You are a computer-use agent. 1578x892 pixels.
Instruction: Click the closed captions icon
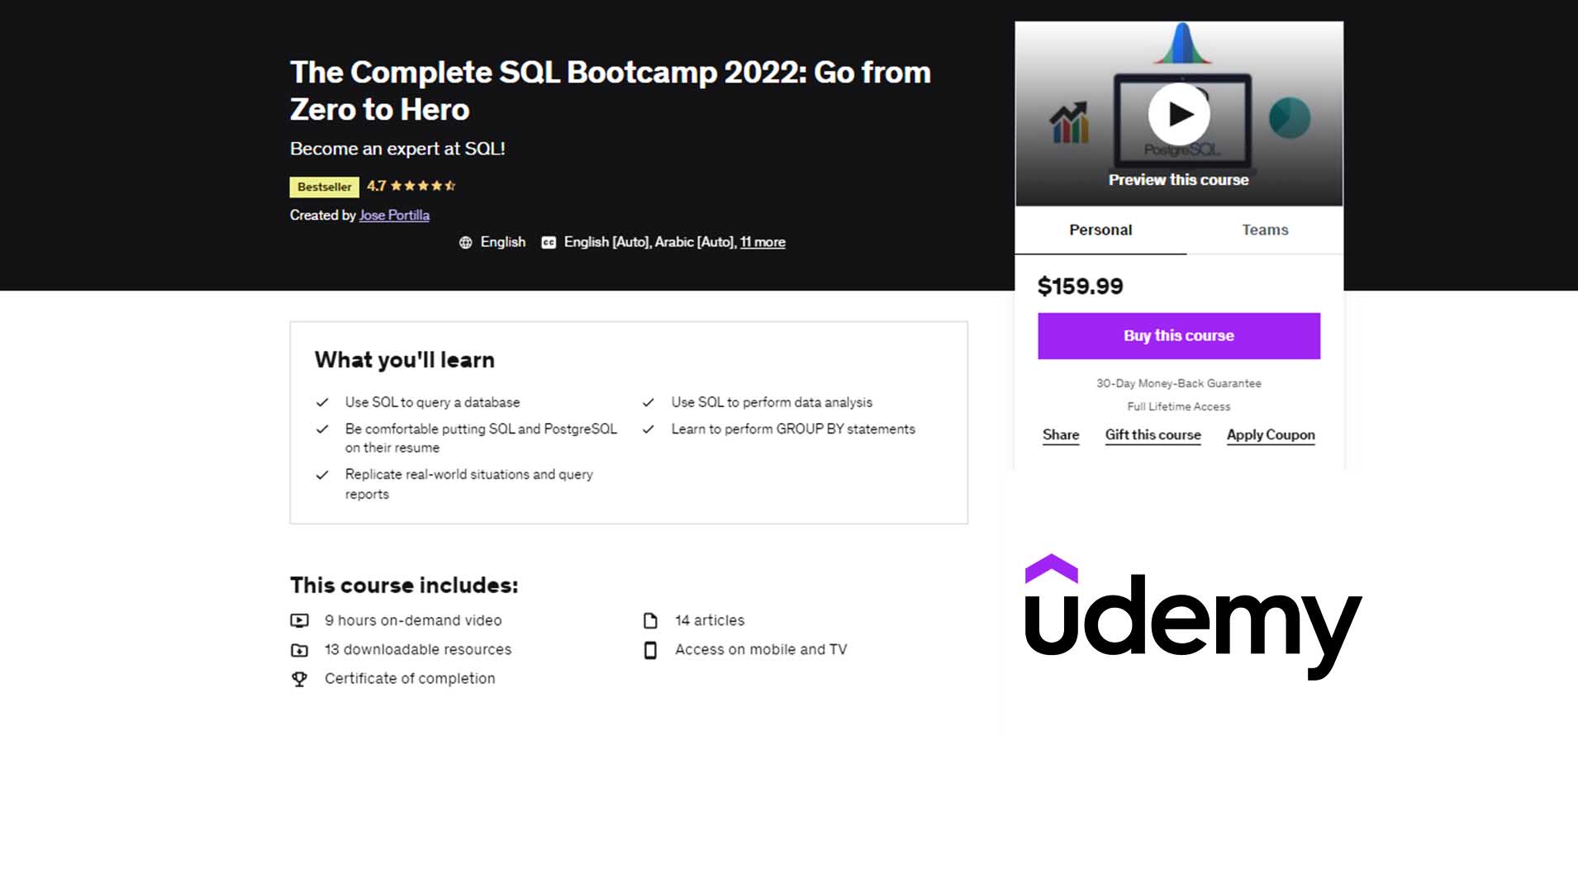(547, 242)
